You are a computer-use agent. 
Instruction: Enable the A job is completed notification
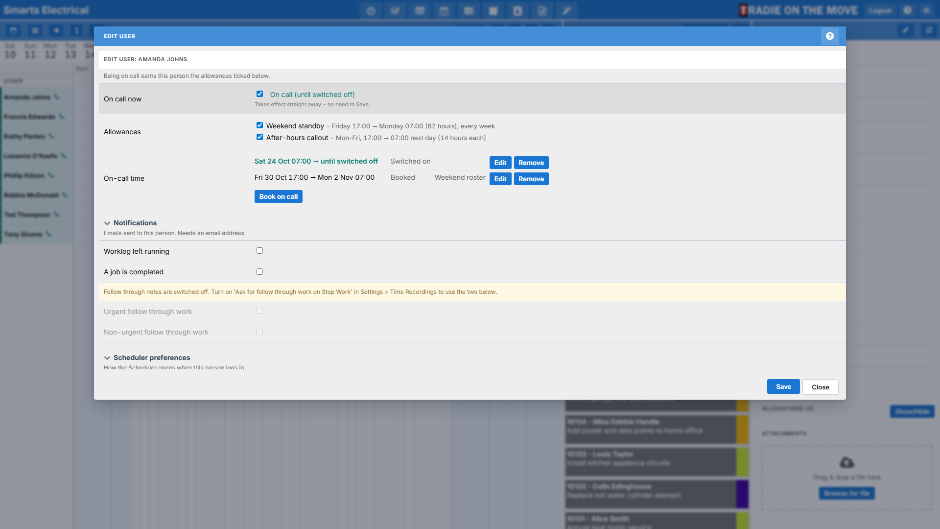(x=259, y=272)
